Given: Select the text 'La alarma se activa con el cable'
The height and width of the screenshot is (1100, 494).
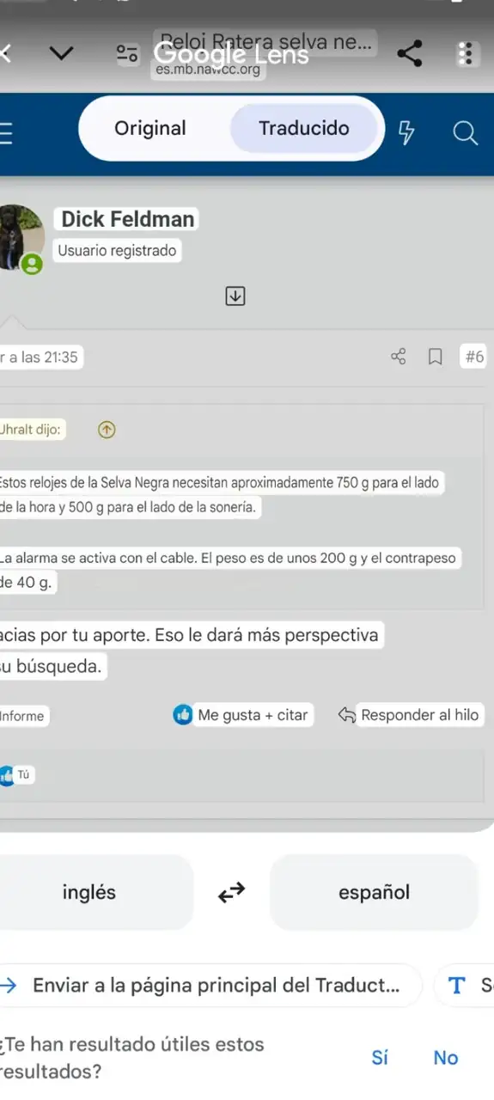Looking at the screenshot, I should [98, 558].
